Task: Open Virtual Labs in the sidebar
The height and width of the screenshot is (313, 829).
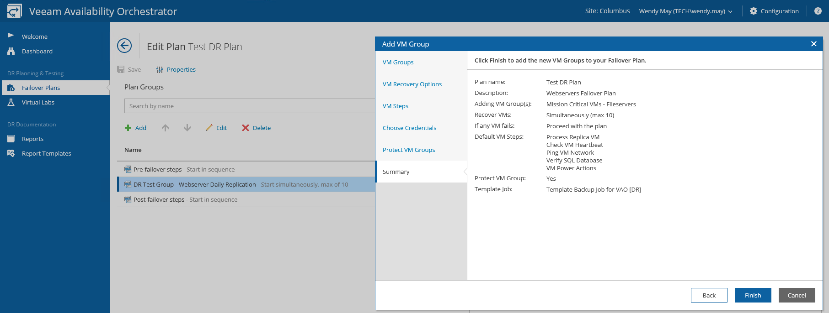Action: pyautogui.click(x=38, y=102)
